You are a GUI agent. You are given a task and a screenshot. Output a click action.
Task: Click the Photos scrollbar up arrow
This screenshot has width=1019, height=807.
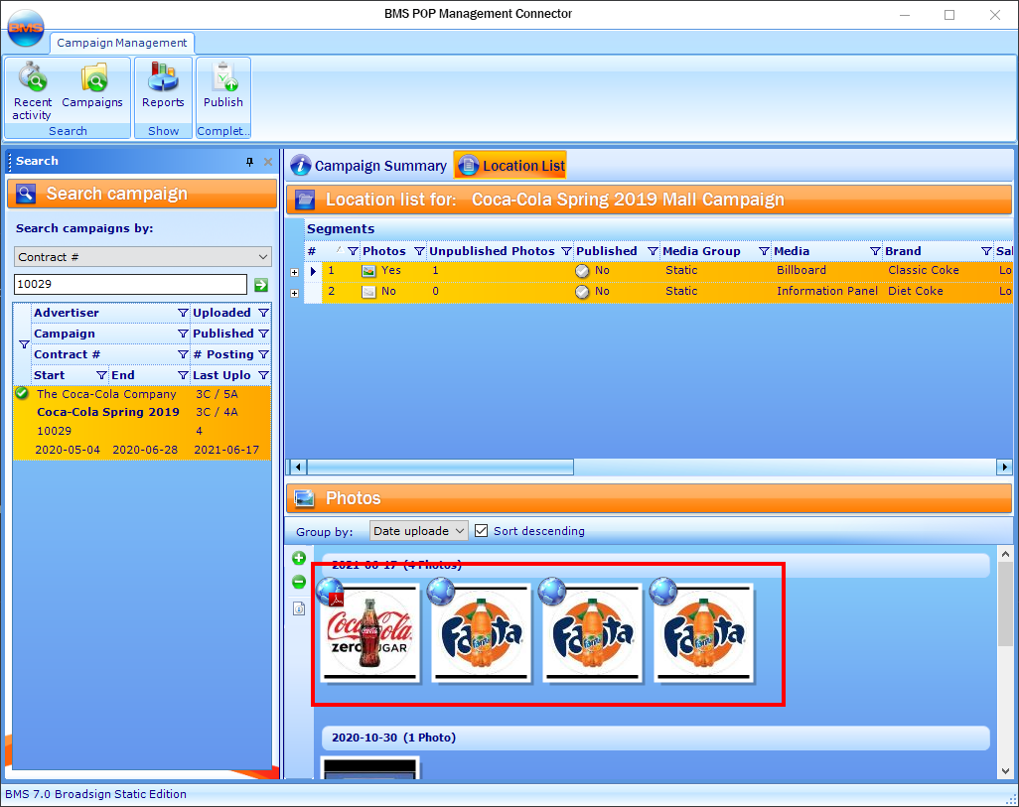pos(1005,554)
